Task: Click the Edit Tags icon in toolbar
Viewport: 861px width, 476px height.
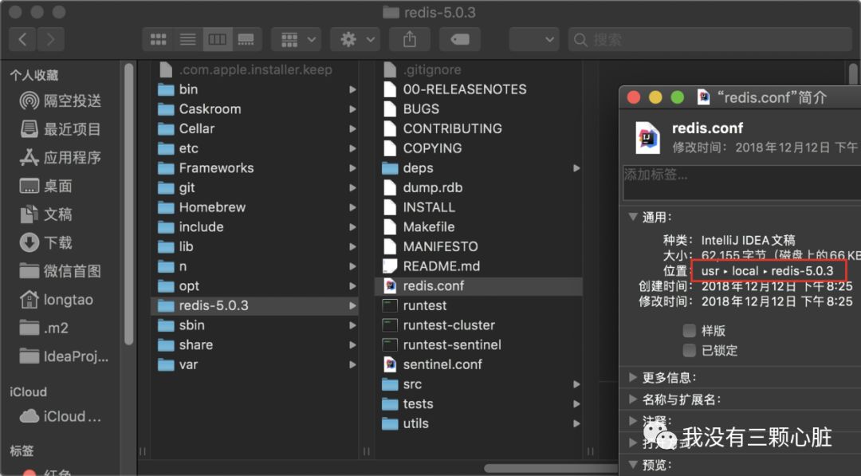Action: pos(459,39)
